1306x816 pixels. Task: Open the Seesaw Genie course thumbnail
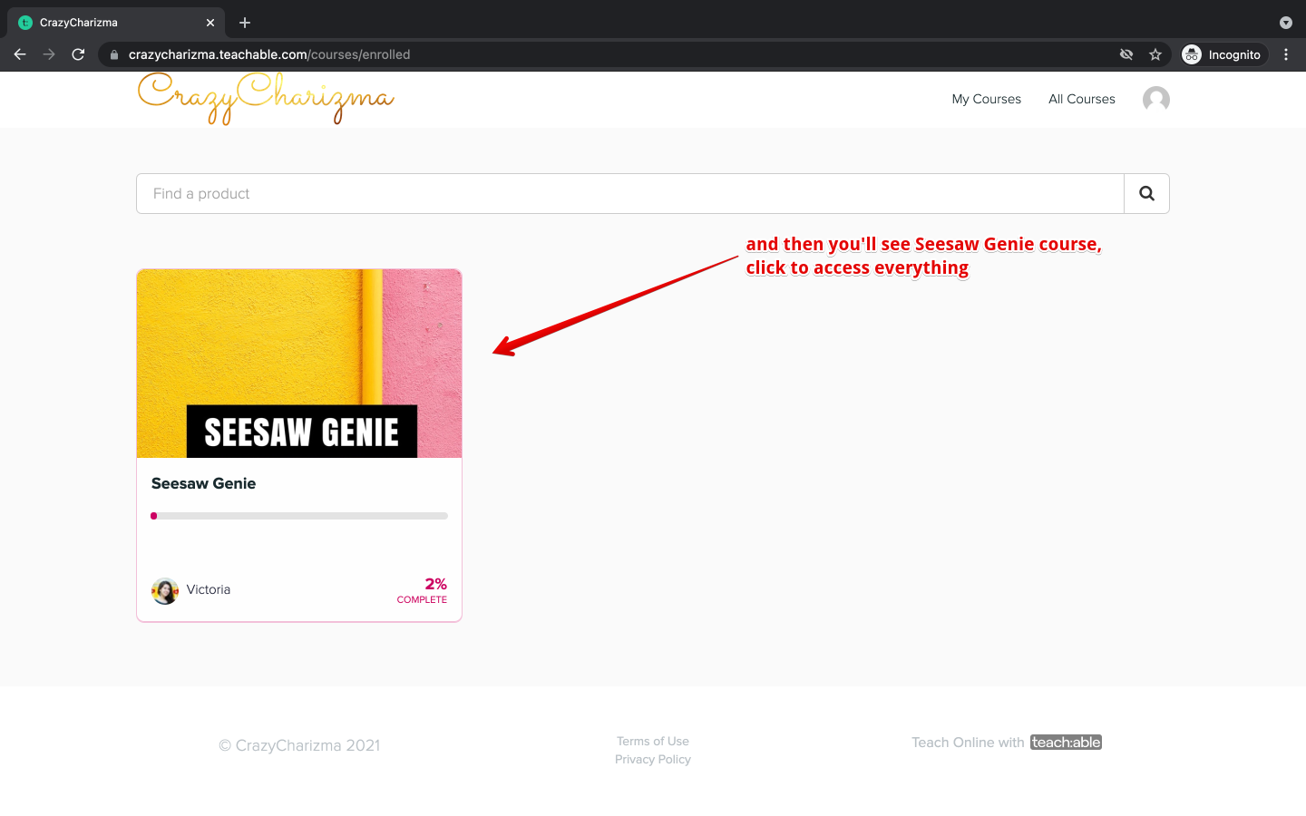point(299,364)
